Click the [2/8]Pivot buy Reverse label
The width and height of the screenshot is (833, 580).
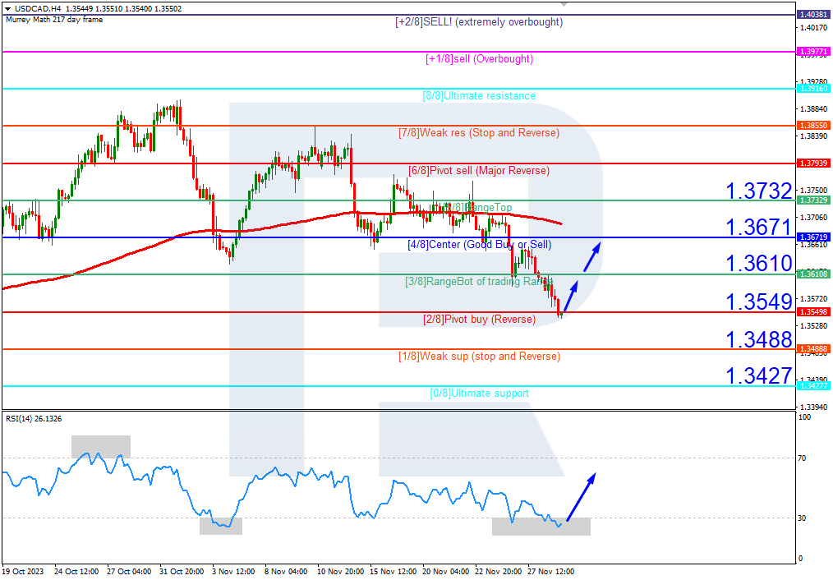(479, 319)
